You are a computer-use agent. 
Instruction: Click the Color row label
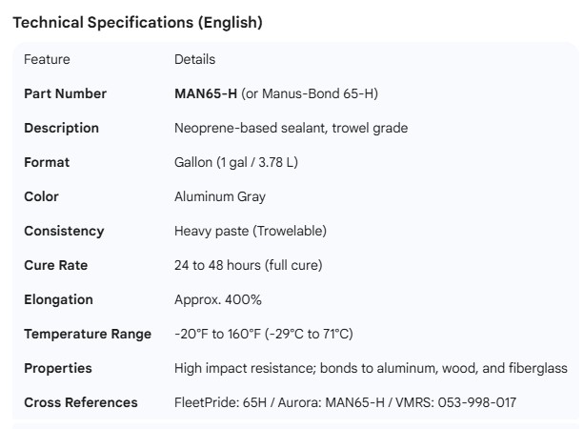(x=41, y=196)
